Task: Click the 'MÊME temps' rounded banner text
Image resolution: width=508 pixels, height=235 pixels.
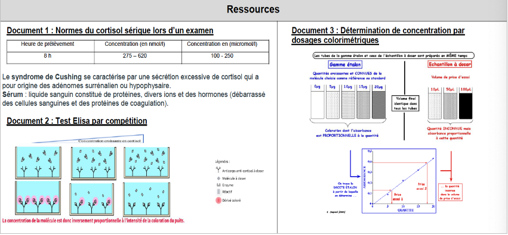Action: 393,56
